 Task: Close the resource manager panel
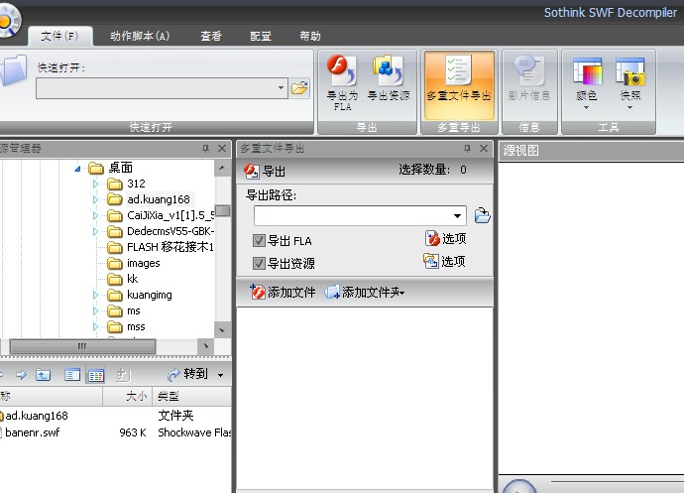point(222,149)
